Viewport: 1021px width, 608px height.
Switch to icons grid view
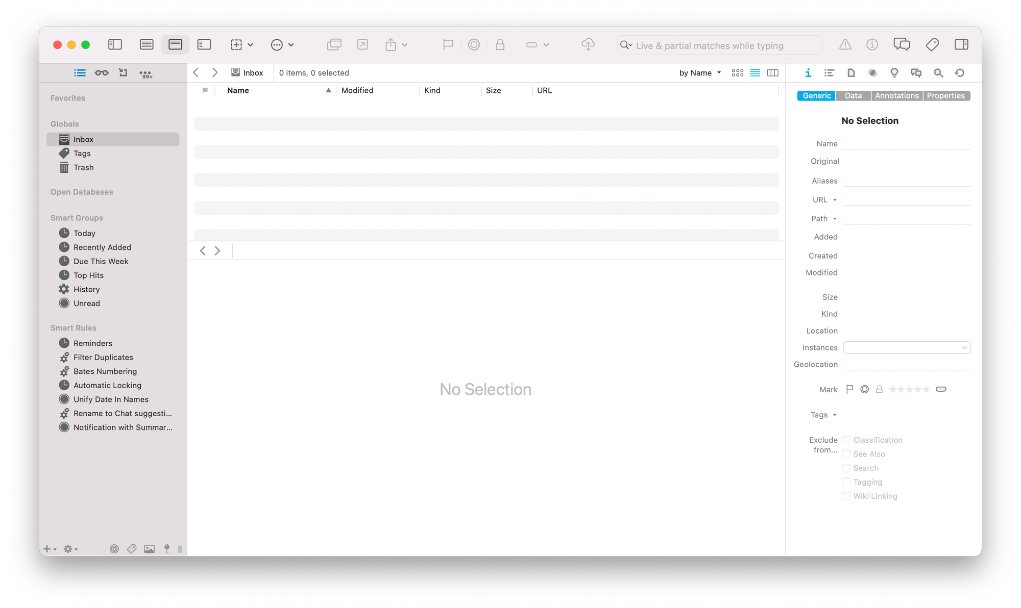click(x=737, y=73)
